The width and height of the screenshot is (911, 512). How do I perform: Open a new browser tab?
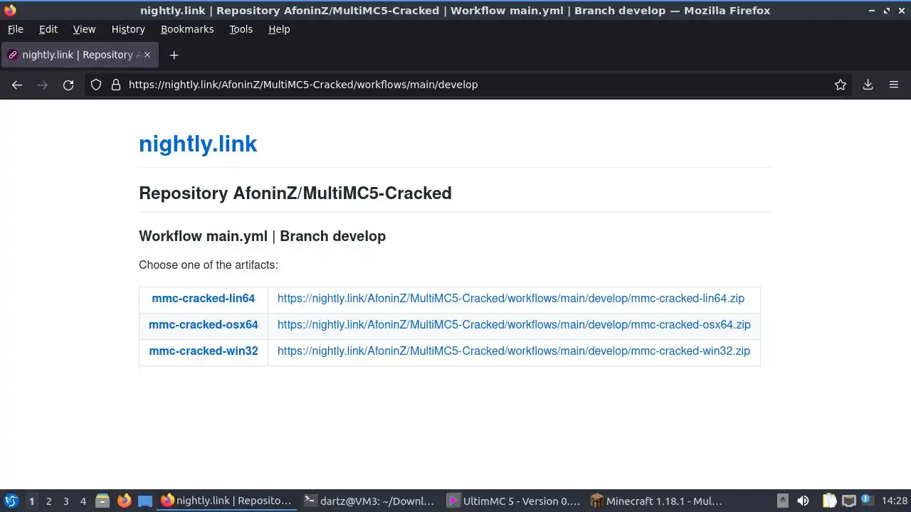coord(174,55)
